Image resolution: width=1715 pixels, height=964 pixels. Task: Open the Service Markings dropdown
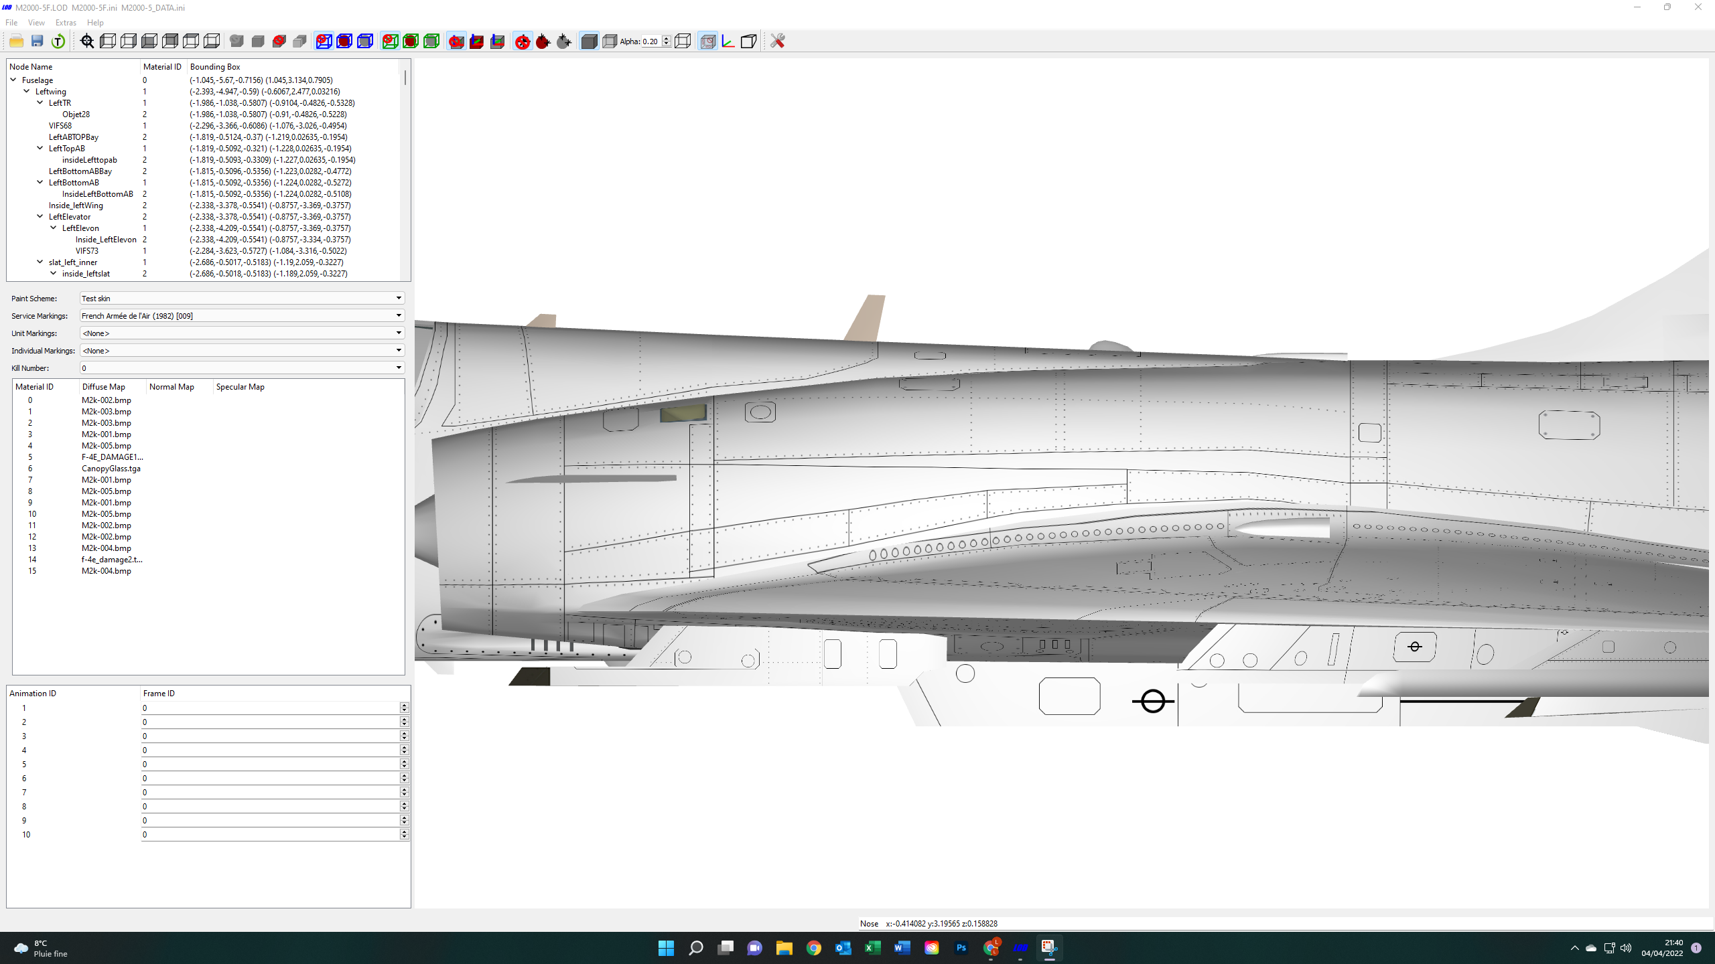click(x=242, y=315)
